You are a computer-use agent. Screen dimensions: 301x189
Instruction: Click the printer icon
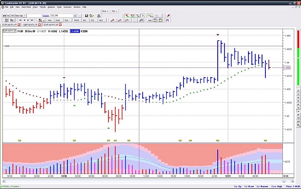(99, 15)
